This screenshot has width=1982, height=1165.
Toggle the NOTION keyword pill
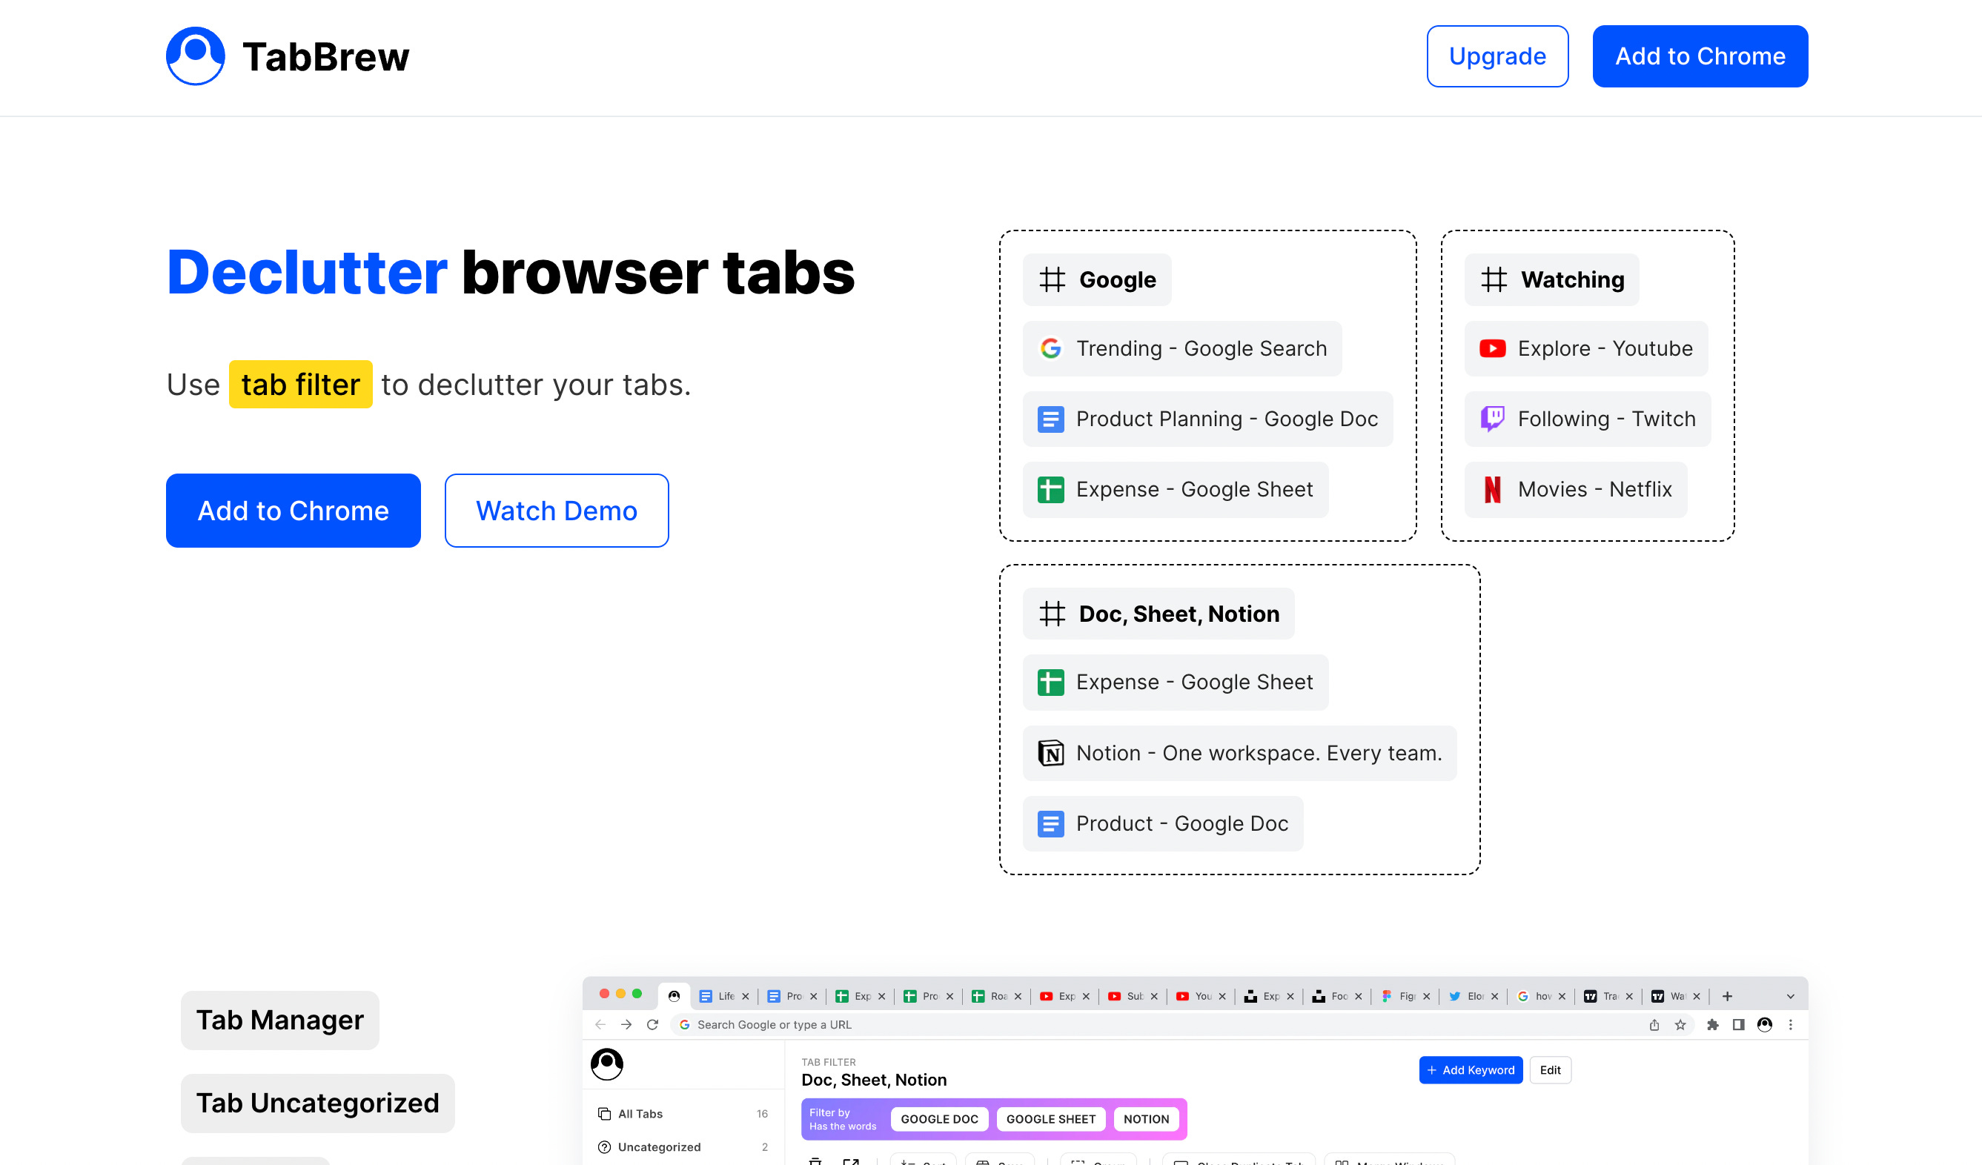[x=1147, y=1118]
